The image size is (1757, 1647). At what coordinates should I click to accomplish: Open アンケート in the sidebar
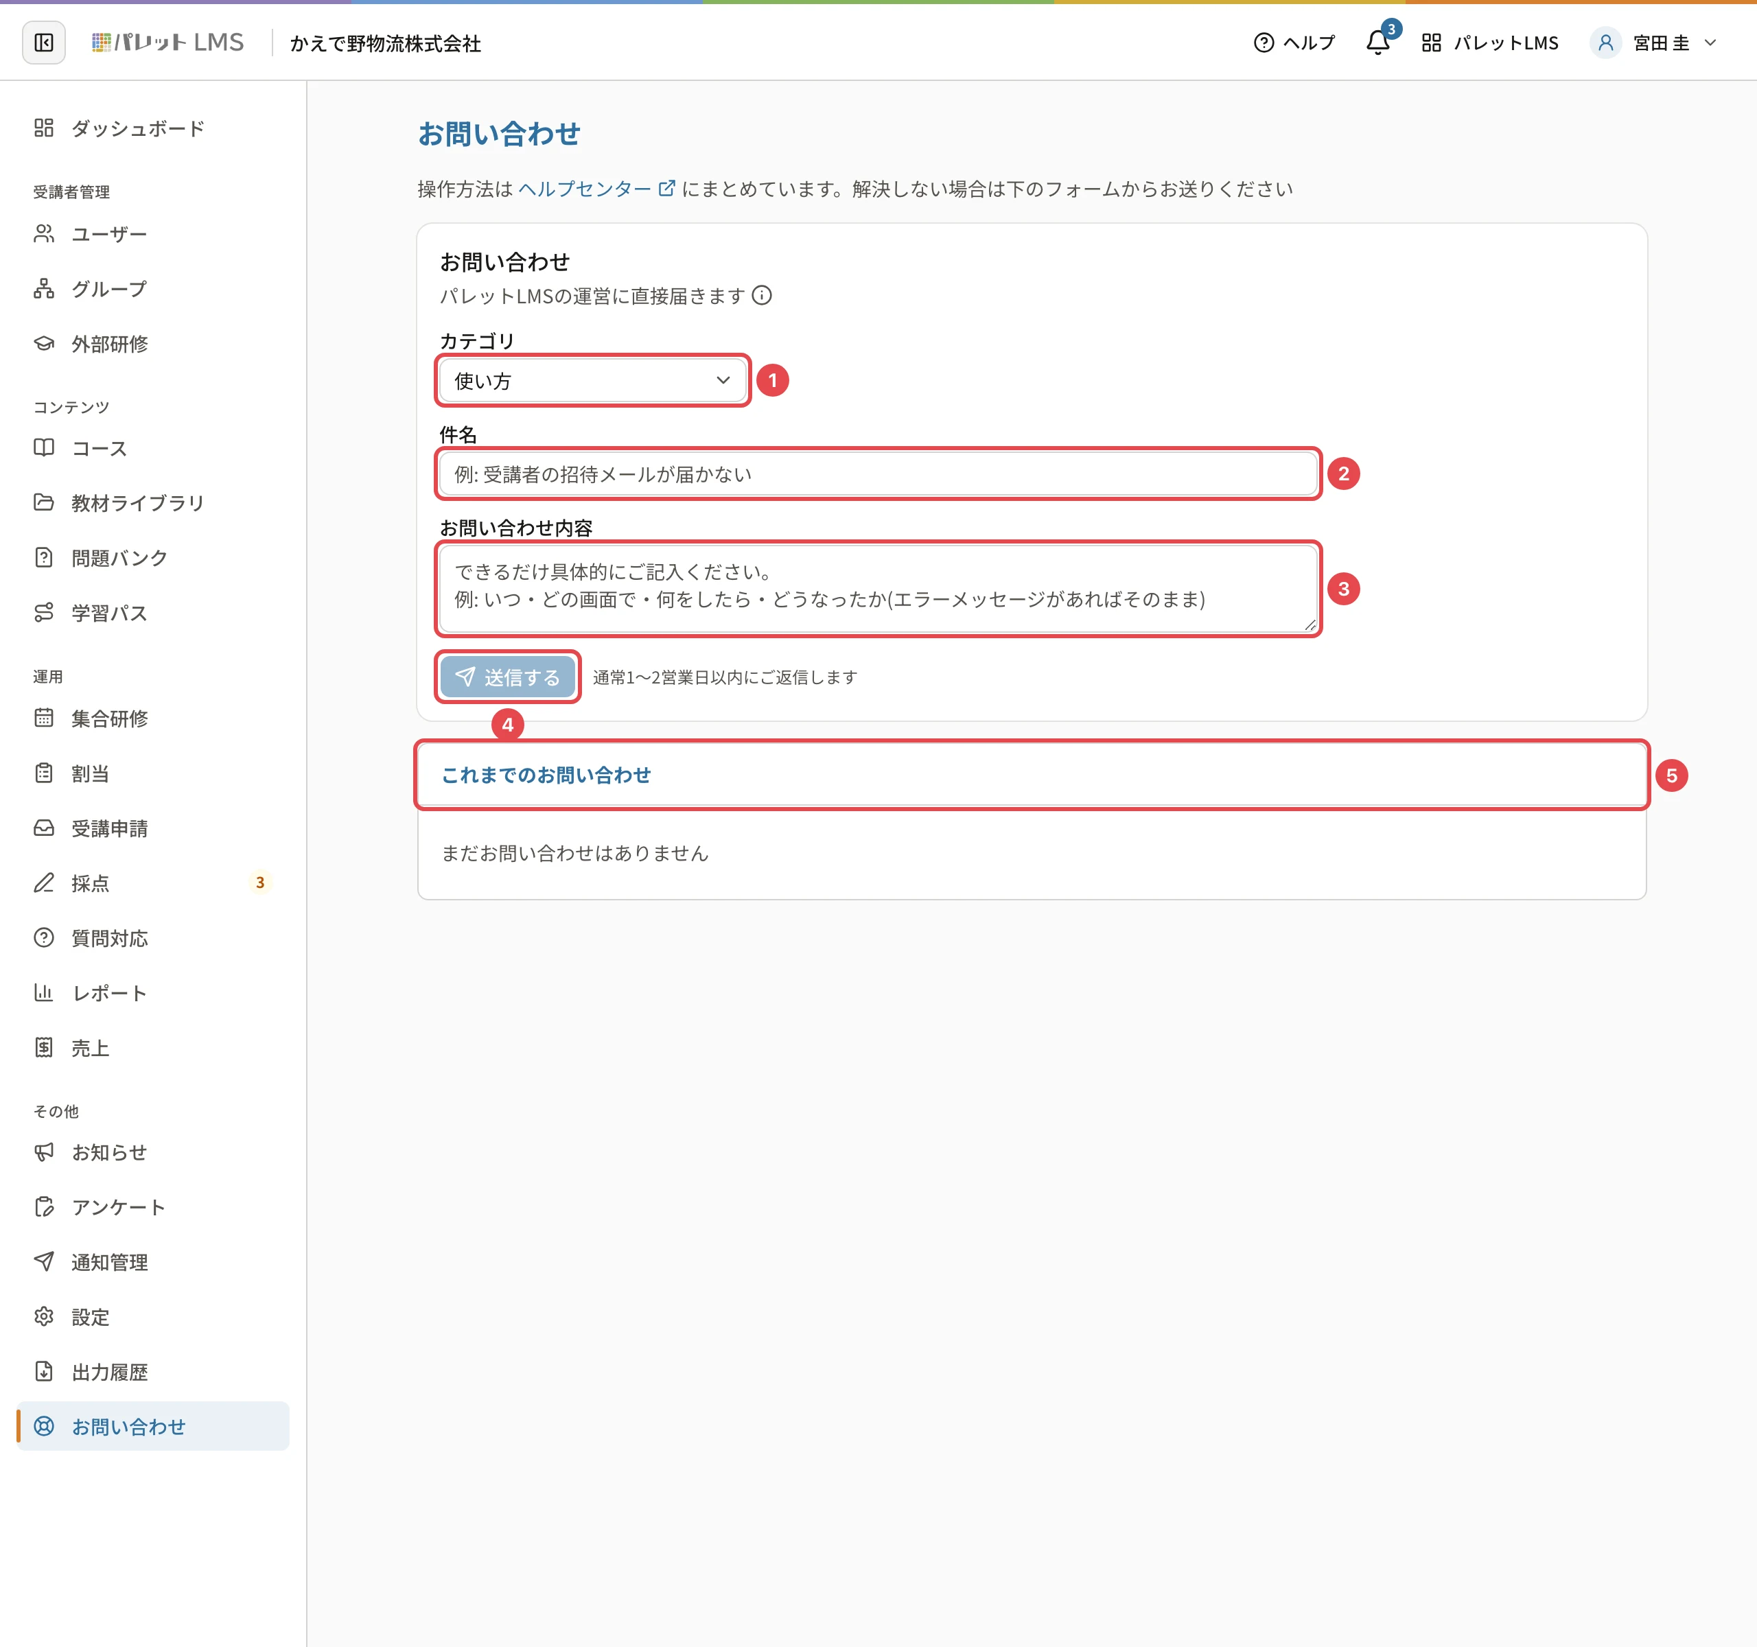pos(153,1207)
